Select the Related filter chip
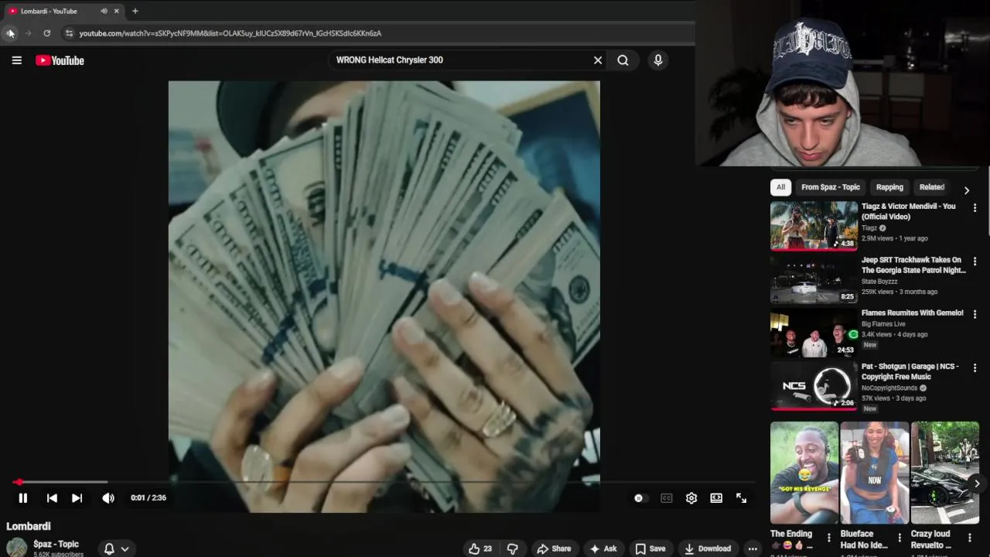This screenshot has height=557, width=990. (931, 187)
